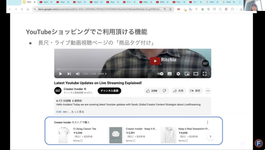Click the 保存 save button
265x150 pixels.
pyautogui.click(x=195, y=91)
